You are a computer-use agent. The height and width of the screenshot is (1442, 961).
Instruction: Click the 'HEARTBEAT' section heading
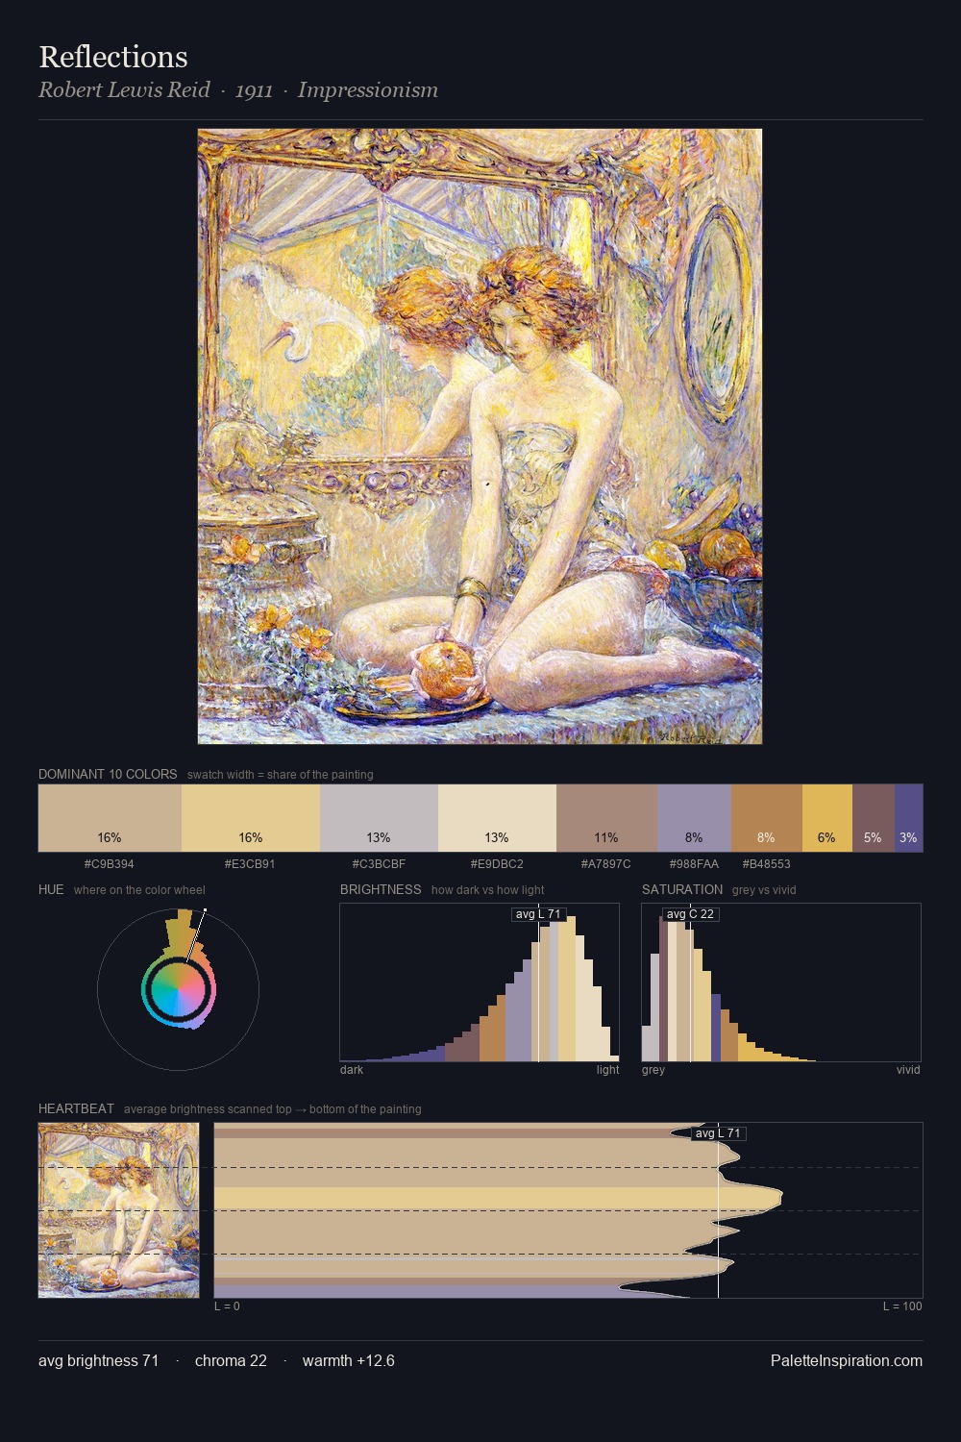click(x=76, y=1108)
